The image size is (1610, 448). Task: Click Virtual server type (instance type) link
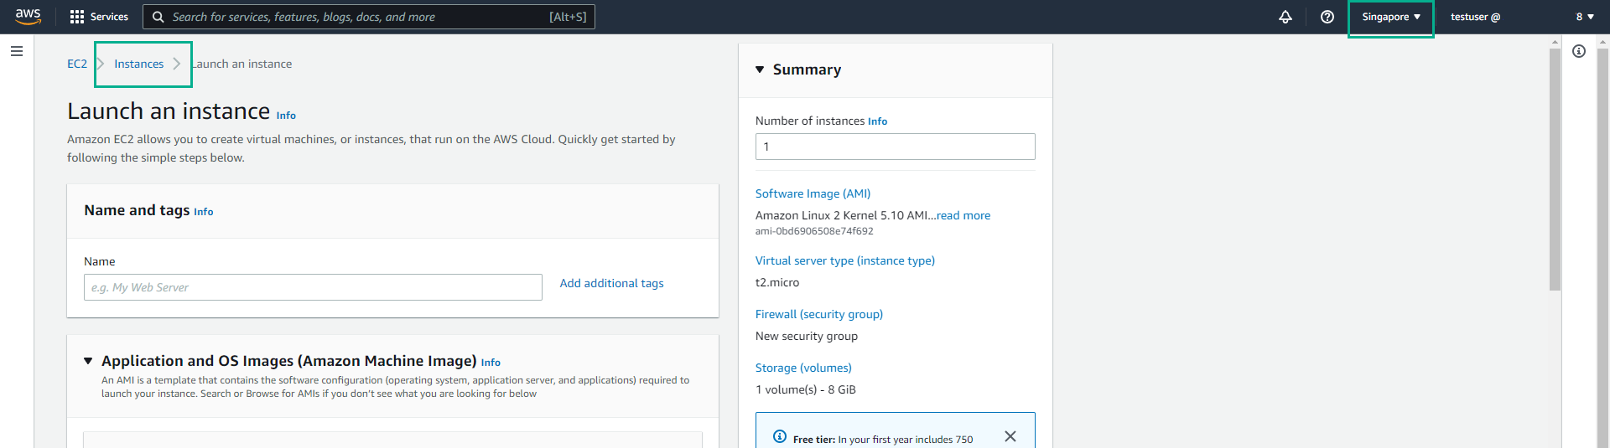coord(845,260)
